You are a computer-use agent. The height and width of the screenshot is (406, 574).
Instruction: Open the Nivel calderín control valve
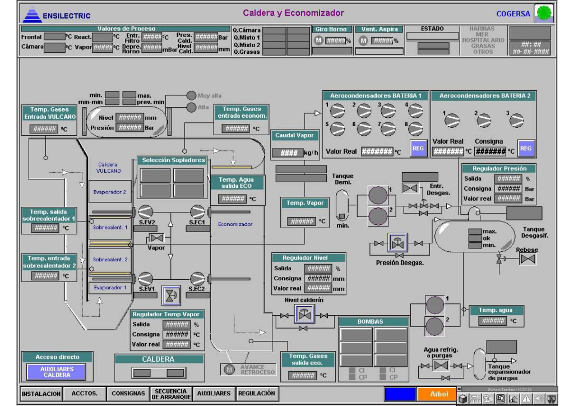[x=303, y=315]
